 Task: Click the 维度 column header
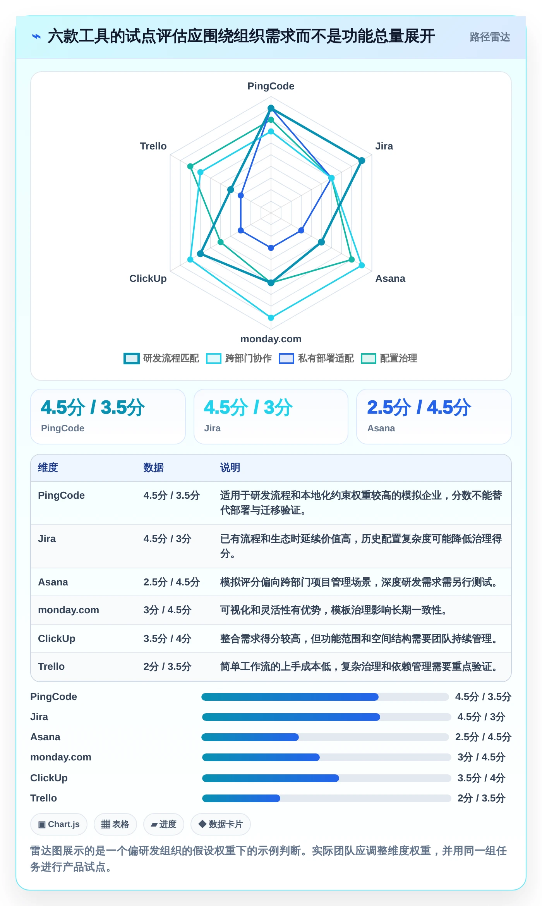48,467
